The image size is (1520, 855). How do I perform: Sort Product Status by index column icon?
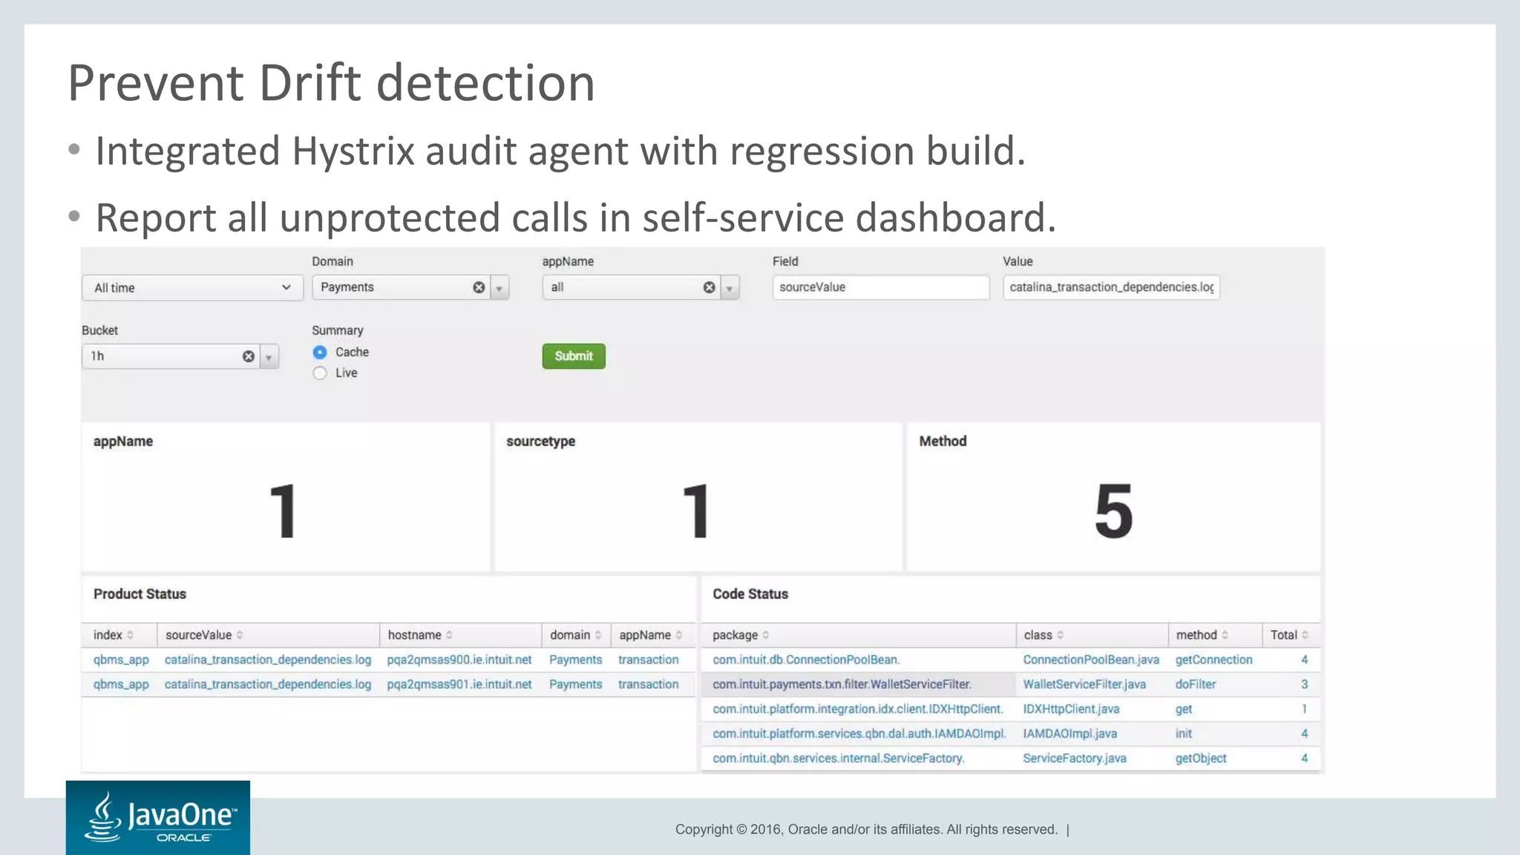point(131,635)
